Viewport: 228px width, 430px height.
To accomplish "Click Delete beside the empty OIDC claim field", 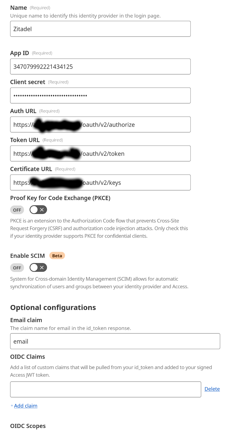I will click(212, 389).
